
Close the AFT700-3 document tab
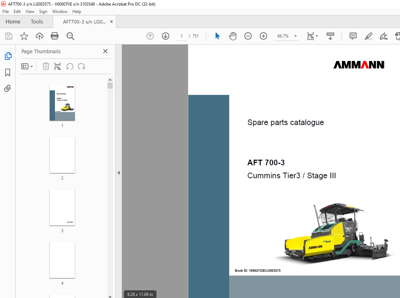coord(111,22)
